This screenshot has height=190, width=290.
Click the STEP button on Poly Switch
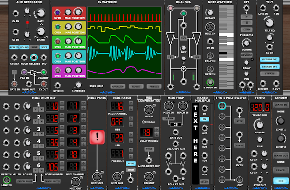pos(240,121)
